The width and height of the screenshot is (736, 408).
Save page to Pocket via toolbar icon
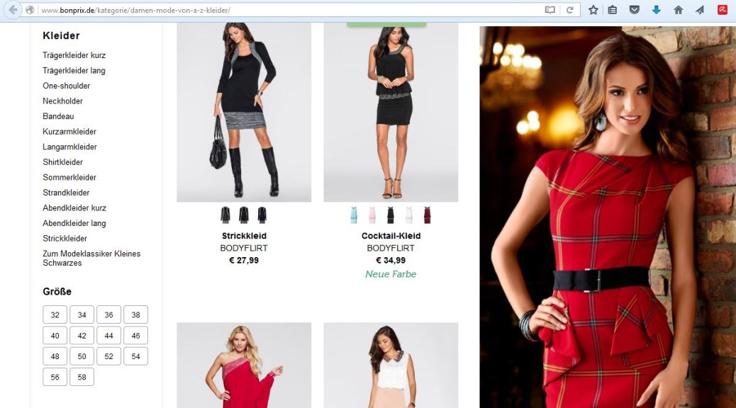tap(634, 10)
